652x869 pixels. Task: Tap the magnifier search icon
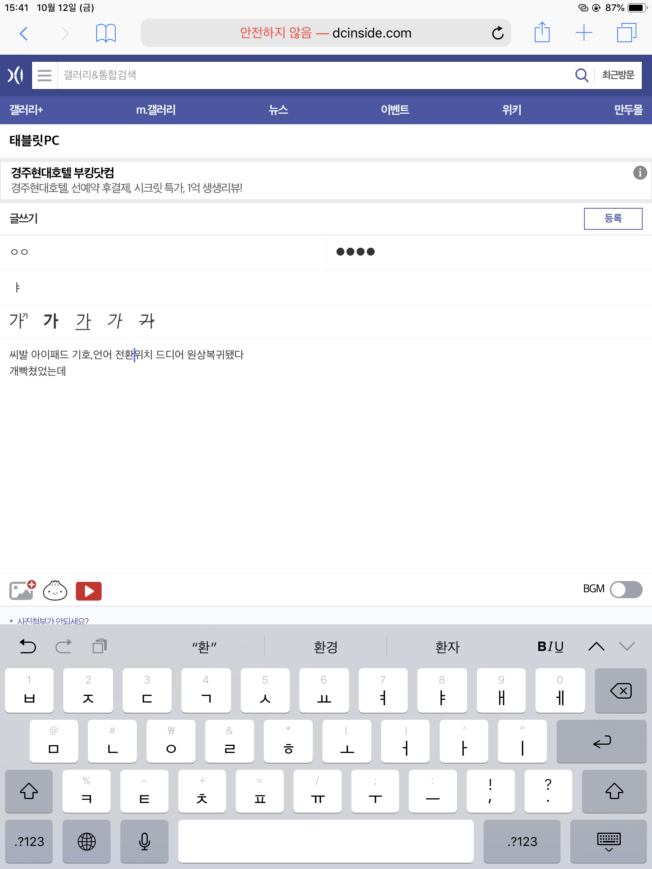coord(581,75)
